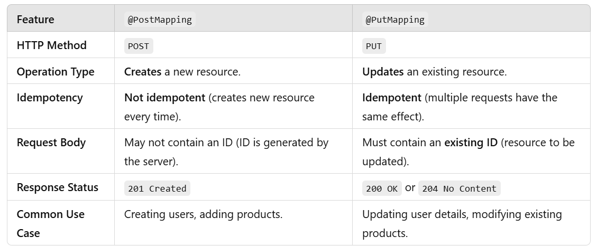The width and height of the screenshot is (597, 246).
Task: Select the 201 Created code chip
Action: 157,188
